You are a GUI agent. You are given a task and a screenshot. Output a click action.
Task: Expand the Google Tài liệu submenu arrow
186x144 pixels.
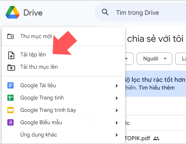(117, 86)
